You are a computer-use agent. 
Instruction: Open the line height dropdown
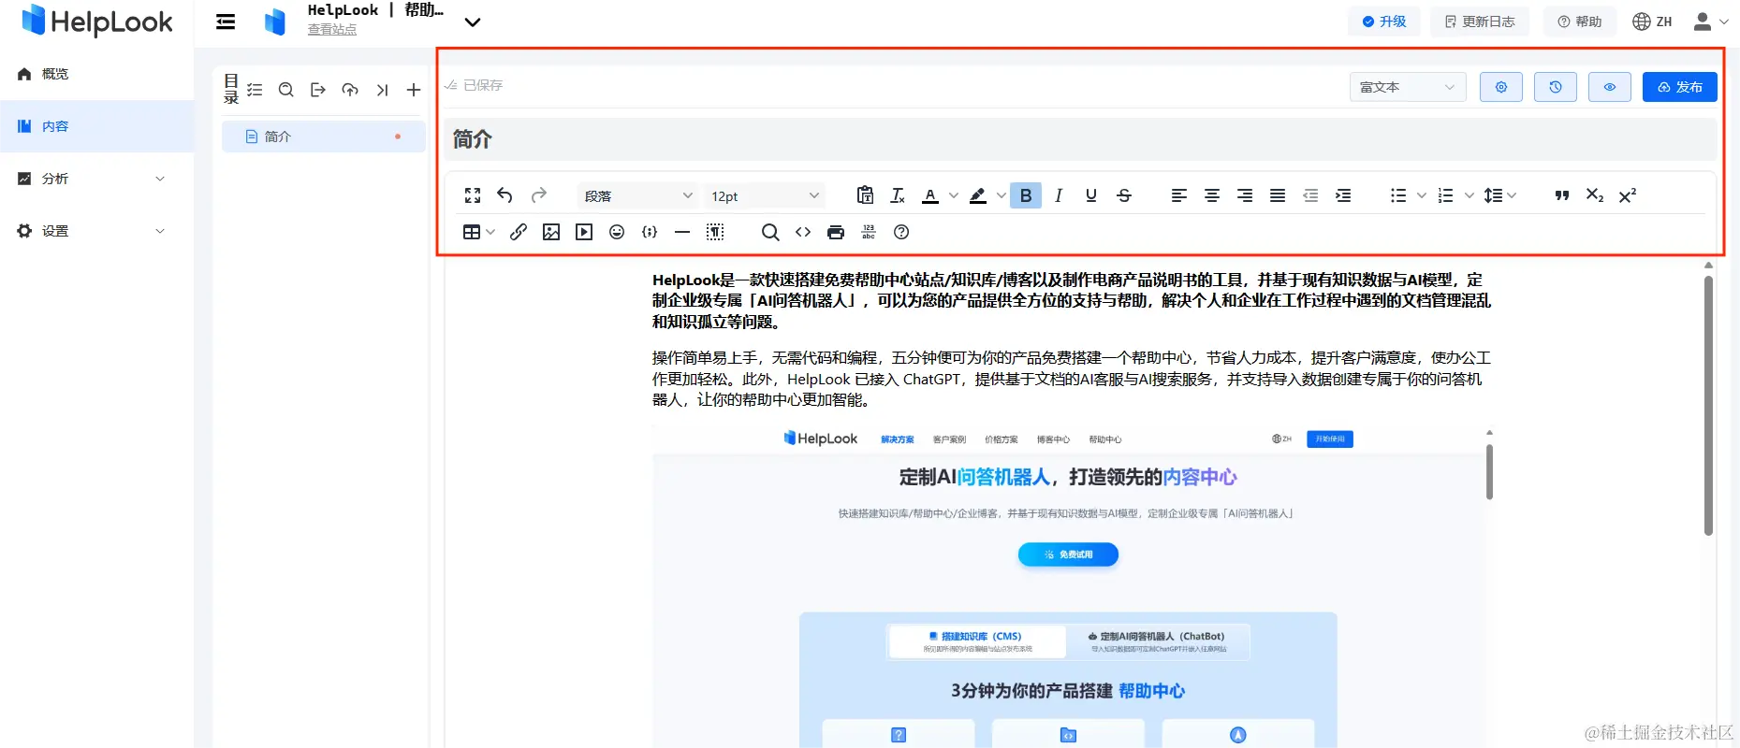point(1500,195)
